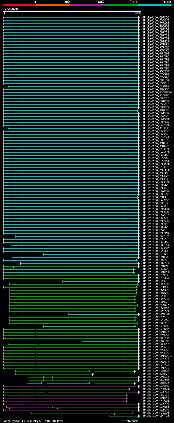Click label UniRef100_A6H596
The image size is (174, 423).
156,69
